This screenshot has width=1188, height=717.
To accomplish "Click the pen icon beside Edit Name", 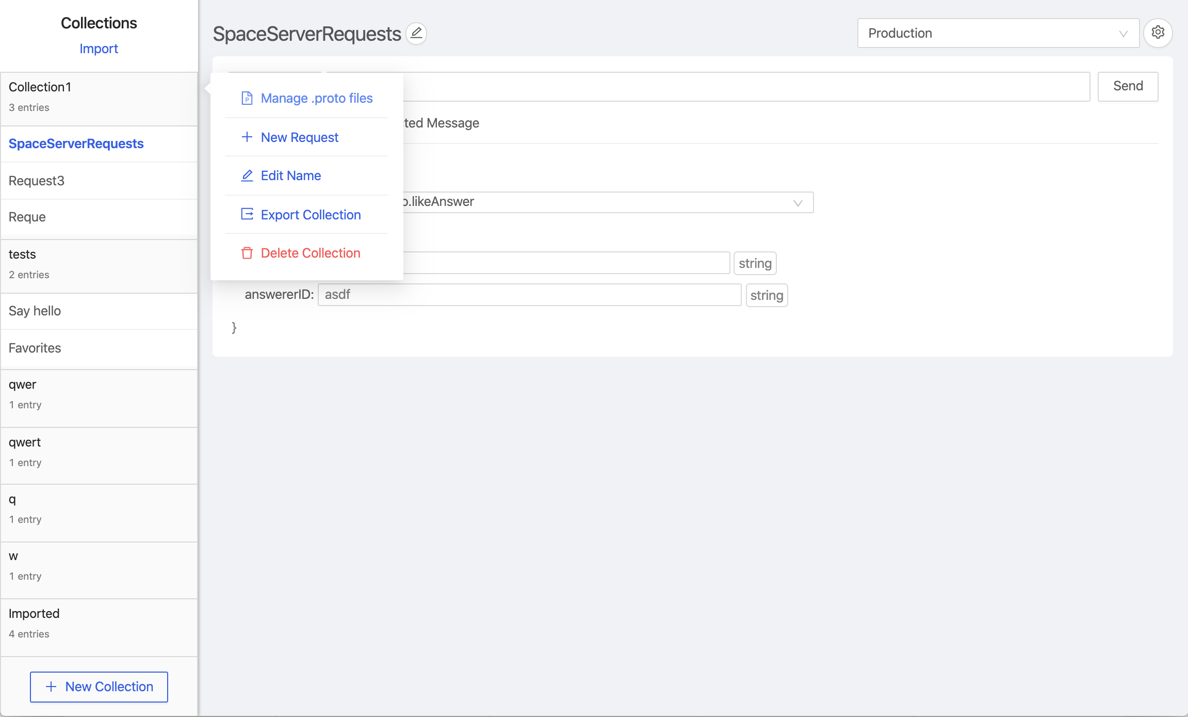I will pos(247,176).
